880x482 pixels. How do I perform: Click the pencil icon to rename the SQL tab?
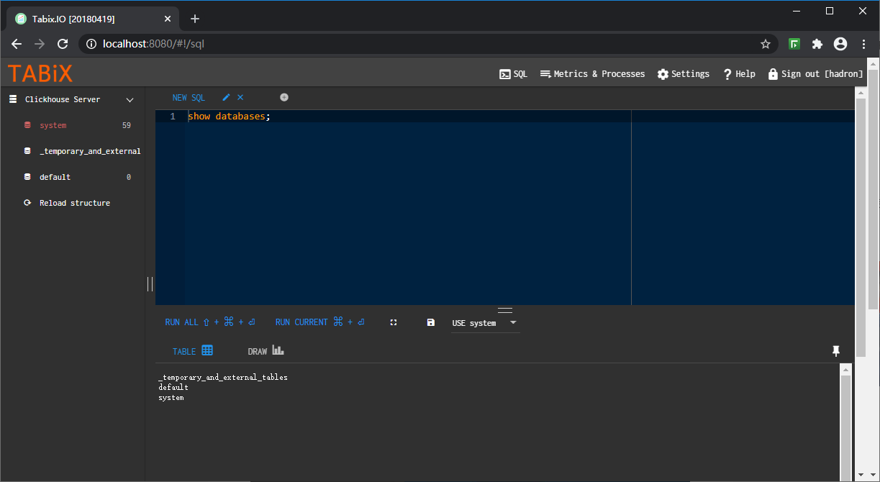[226, 97]
